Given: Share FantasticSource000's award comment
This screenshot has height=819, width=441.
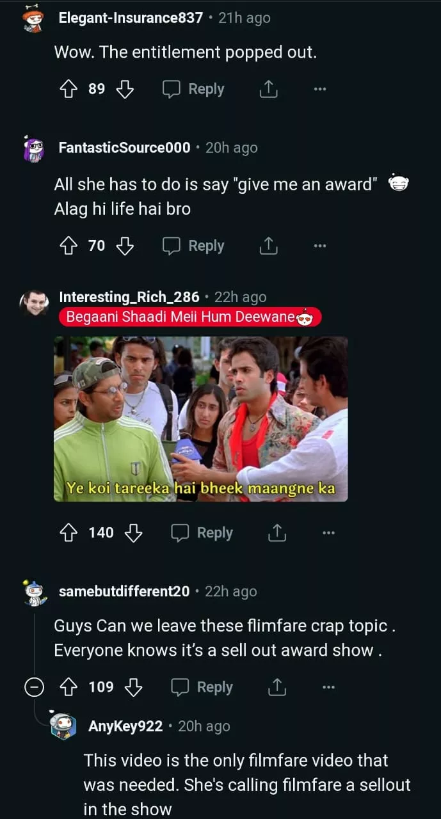Looking at the screenshot, I should point(268,246).
